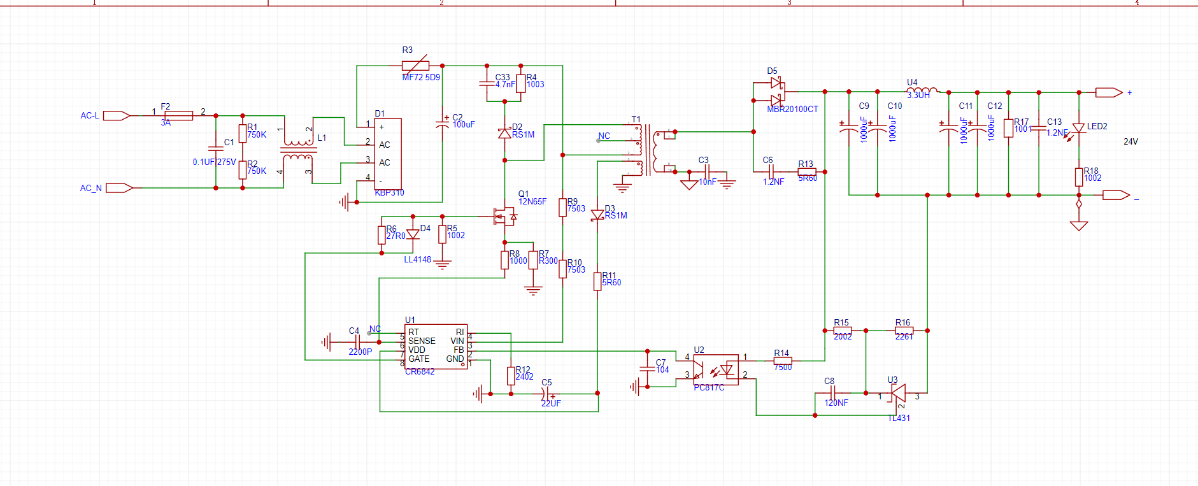The height and width of the screenshot is (486, 1198).
Task: Click the negative output port
Action: (1115, 195)
